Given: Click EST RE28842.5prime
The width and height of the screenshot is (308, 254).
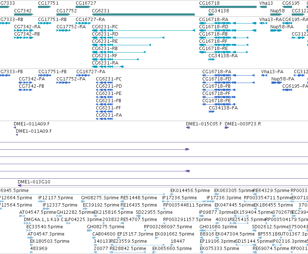Looking at the screenshot, I should coord(128,249).
